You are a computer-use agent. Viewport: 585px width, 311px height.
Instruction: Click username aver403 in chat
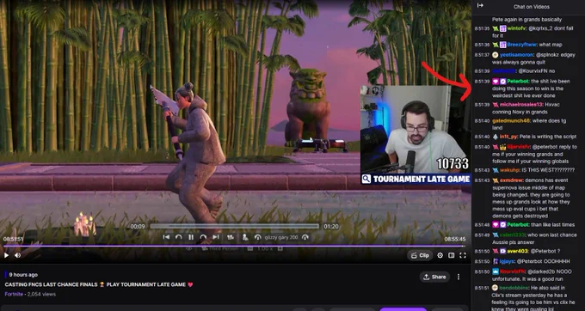click(518, 252)
